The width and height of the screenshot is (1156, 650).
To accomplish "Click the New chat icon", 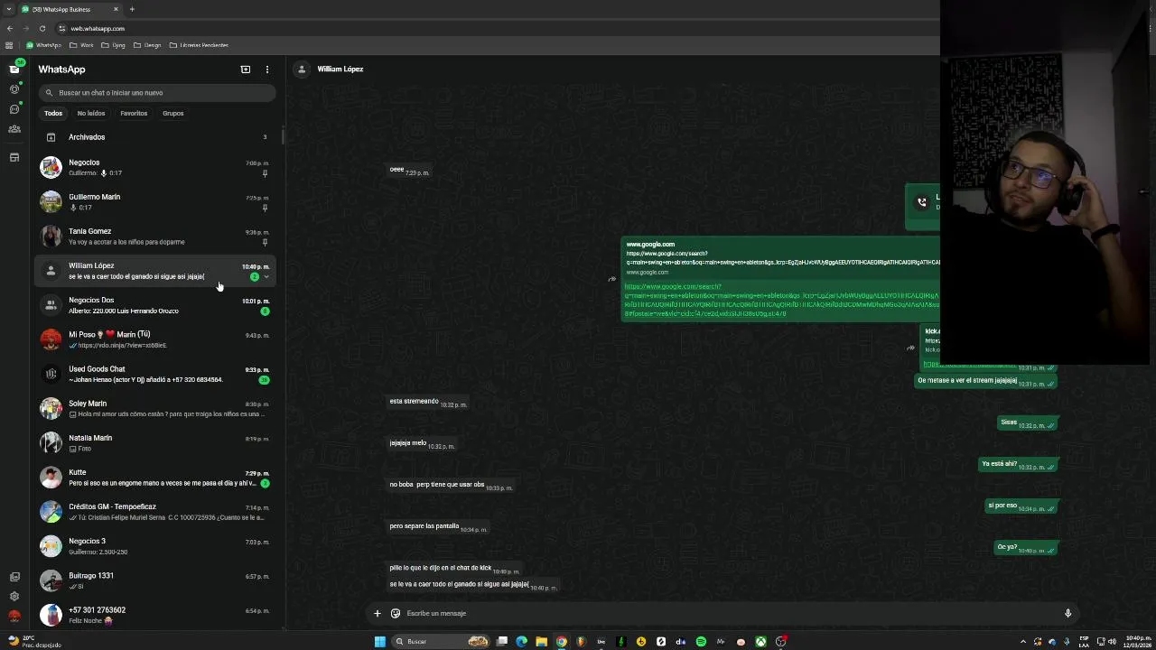I will pos(246,70).
